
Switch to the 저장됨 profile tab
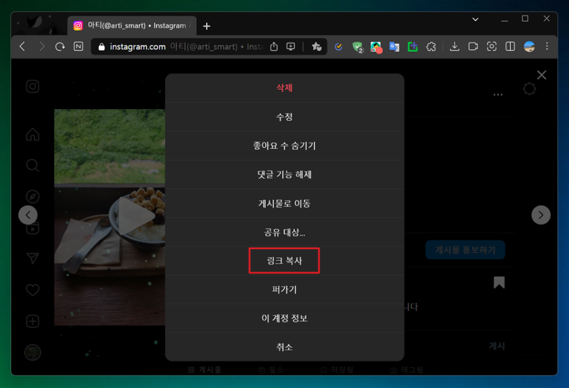[337, 370]
